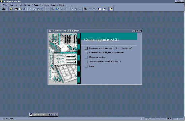Image resolution: width=185 pixels, height=121 pixels.
Task: Click the Microsoft Access key icon in title bar
Action: pyautogui.click(x=2, y=1)
